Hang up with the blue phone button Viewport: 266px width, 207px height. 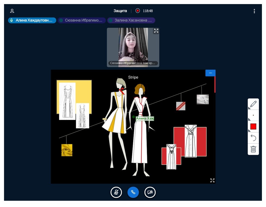pos(133,192)
